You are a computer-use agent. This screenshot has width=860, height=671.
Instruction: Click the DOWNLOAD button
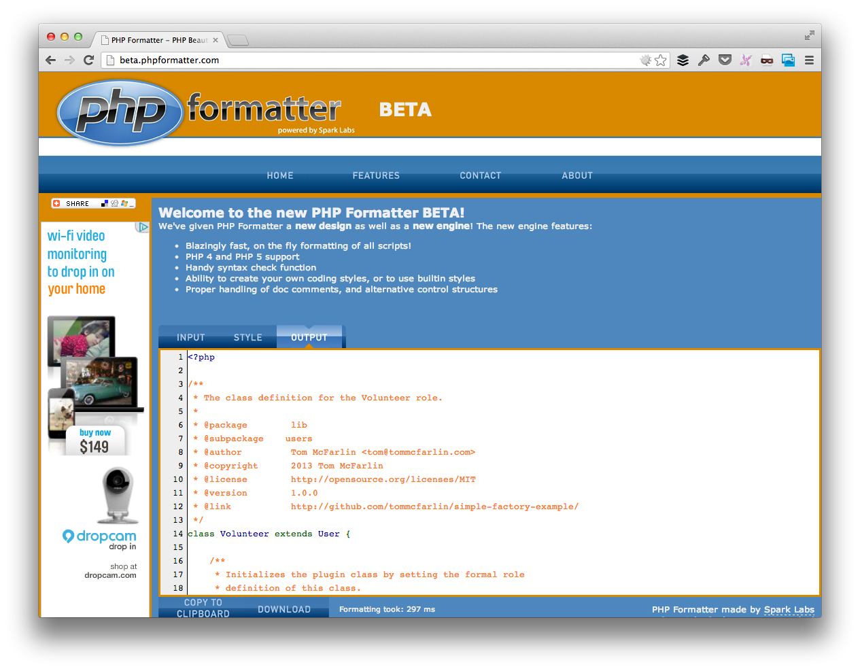coord(284,609)
